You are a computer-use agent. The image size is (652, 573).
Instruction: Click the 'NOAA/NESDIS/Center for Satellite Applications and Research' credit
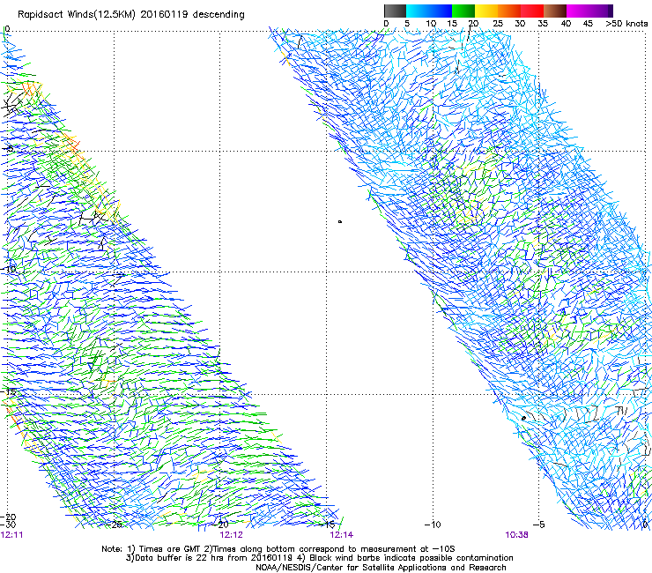coord(381,568)
